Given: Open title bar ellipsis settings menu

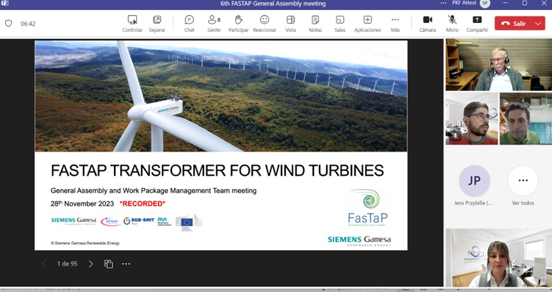Looking at the screenshot, I should coord(443,3).
